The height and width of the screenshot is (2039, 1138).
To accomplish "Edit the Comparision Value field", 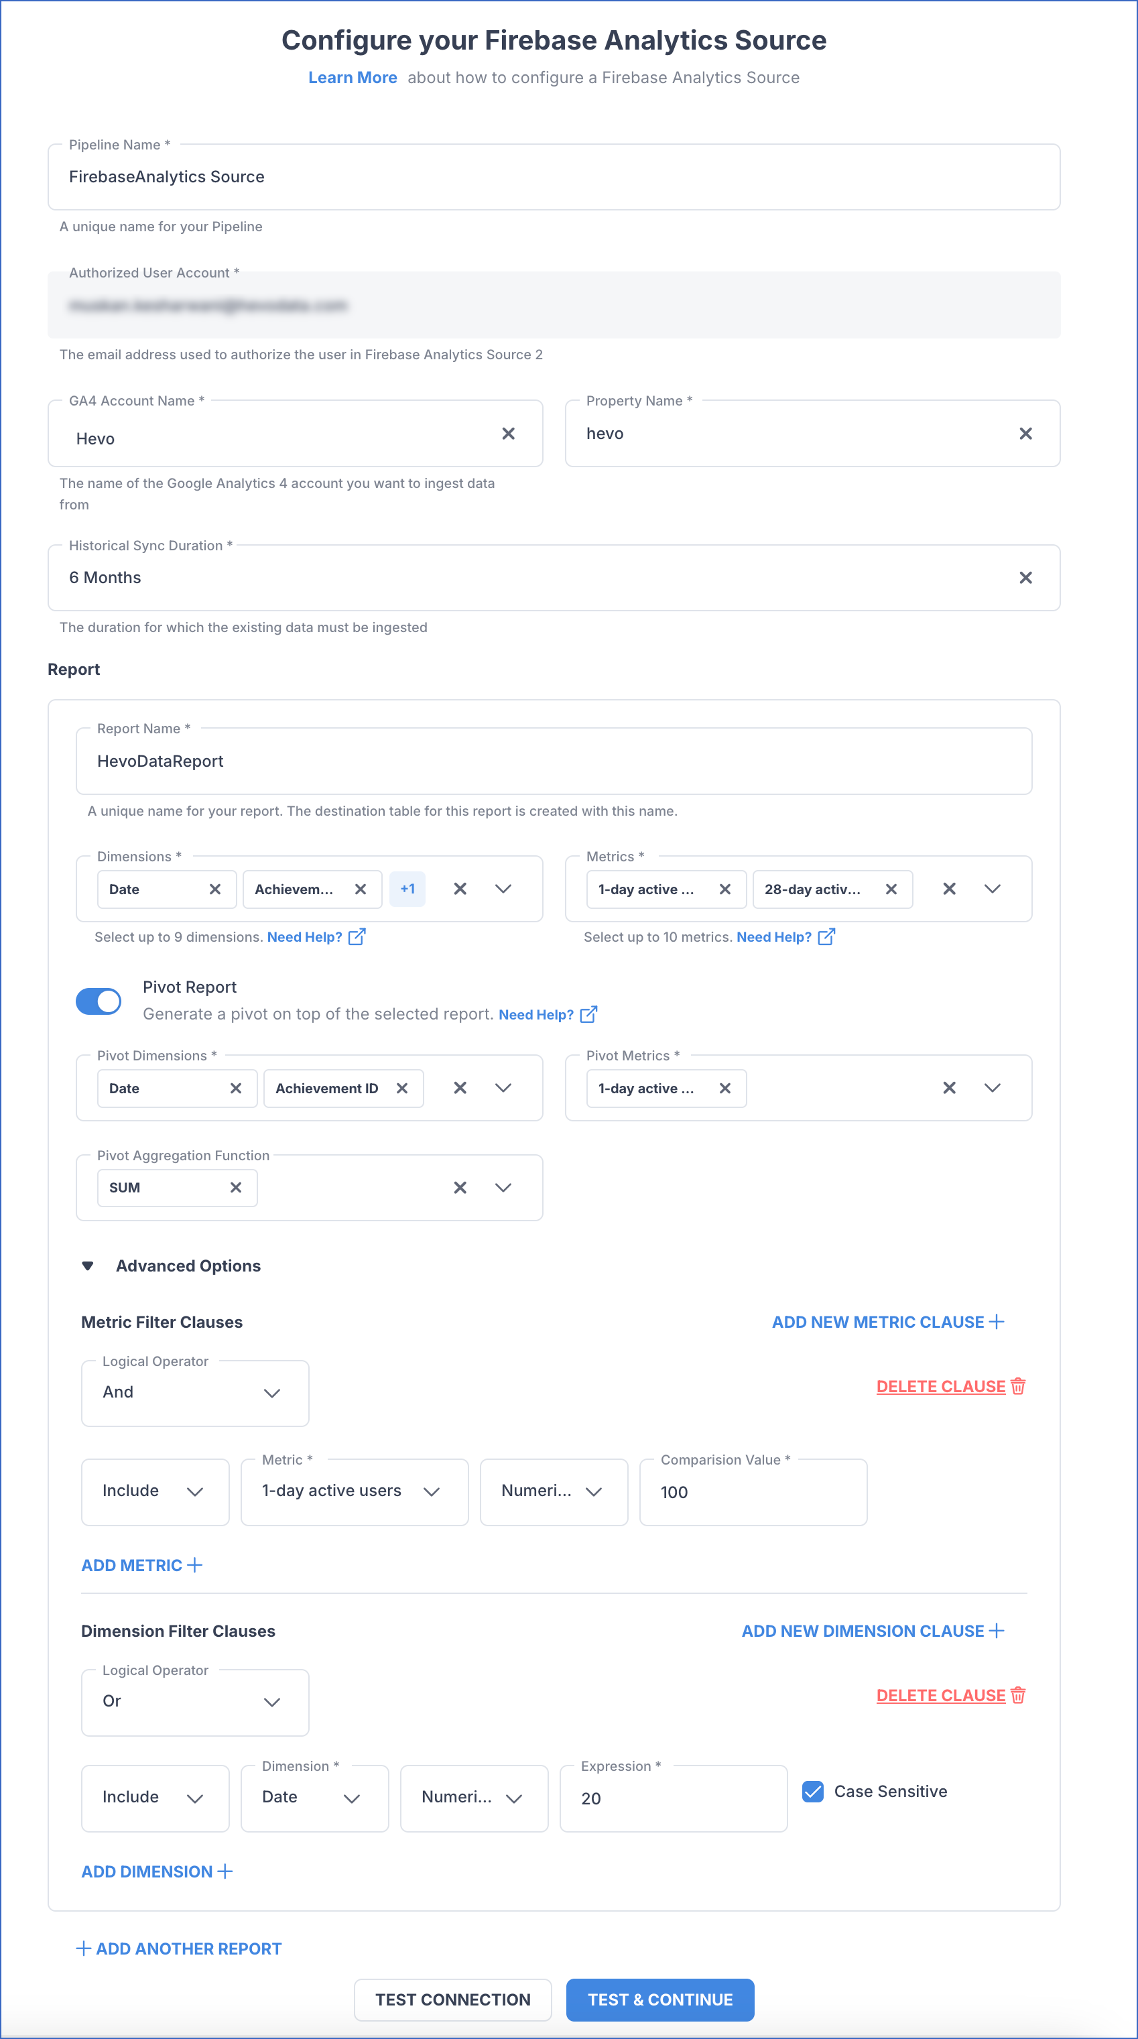I will 752,1492.
